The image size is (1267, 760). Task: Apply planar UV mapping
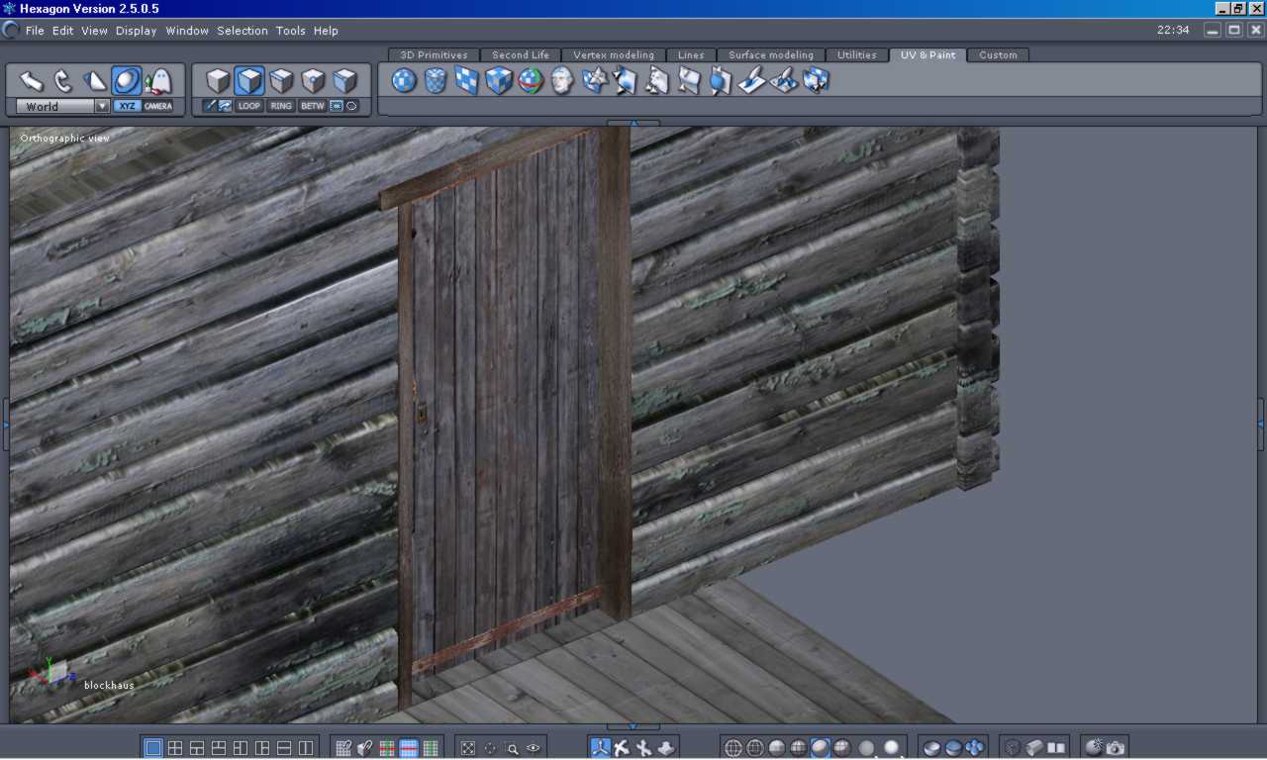click(x=467, y=80)
